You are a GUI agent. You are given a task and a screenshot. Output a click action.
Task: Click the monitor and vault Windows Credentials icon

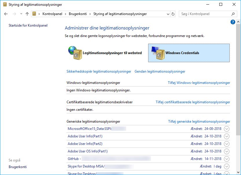158,53
